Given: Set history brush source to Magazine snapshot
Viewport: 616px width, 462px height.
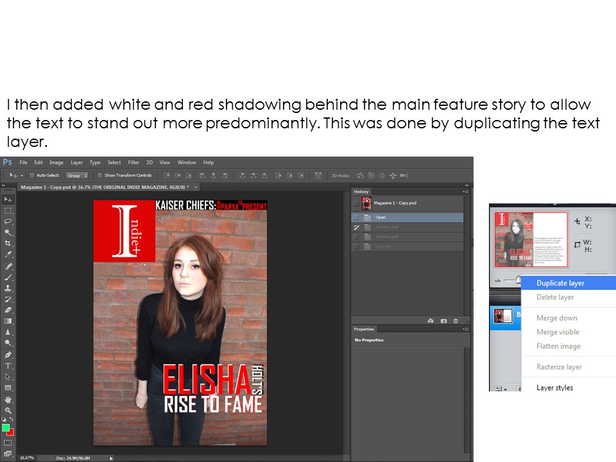Looking at the screenshot, I should (x=356, y=203).
